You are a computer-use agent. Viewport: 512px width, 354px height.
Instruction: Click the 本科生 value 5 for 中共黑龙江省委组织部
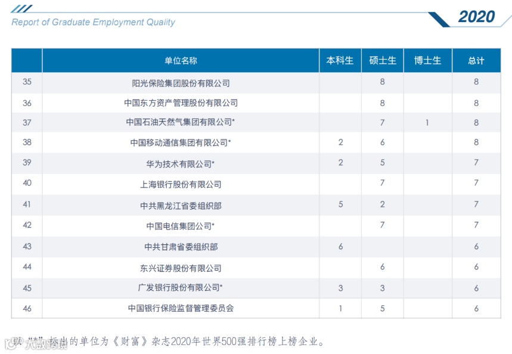pos(340,204)
